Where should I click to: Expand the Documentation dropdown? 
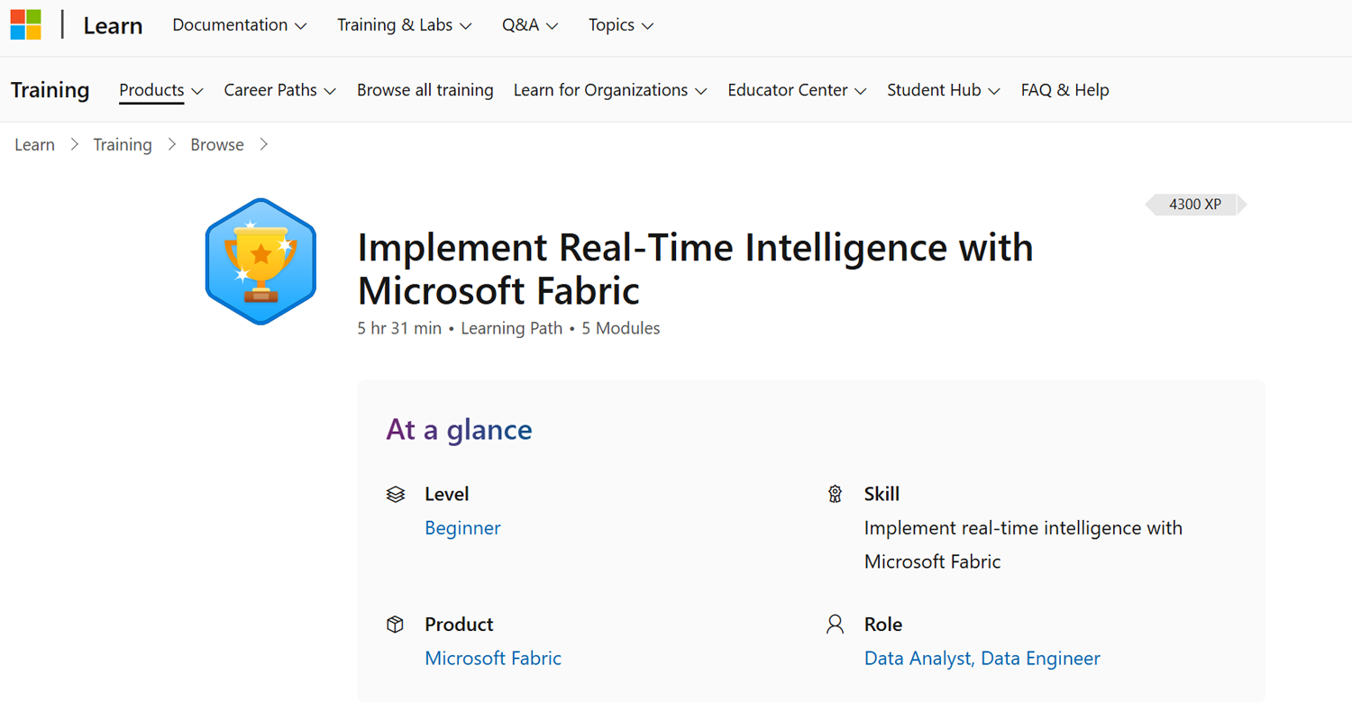click(240, 25)
